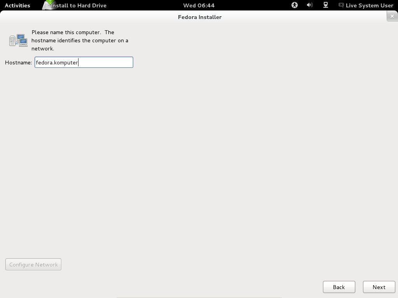Click the volume speaker icon

click(x=310, y=5)
